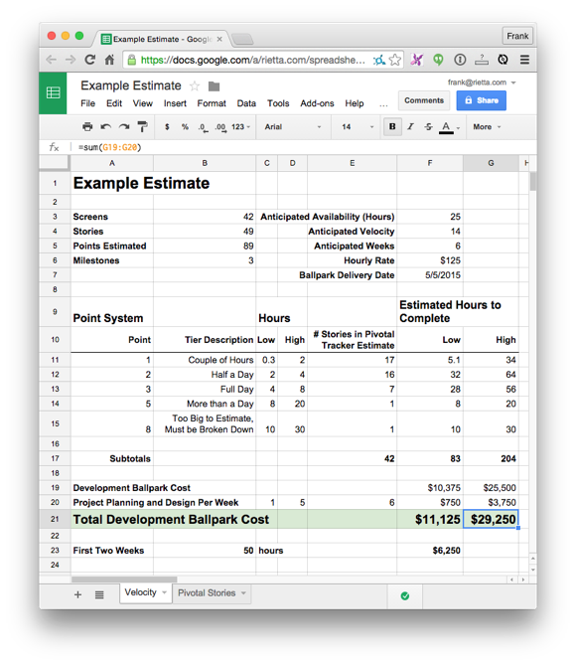Go to browser home page
This screenshot has height=665, width=576.
pyautogui.click(x=110, y=60)
